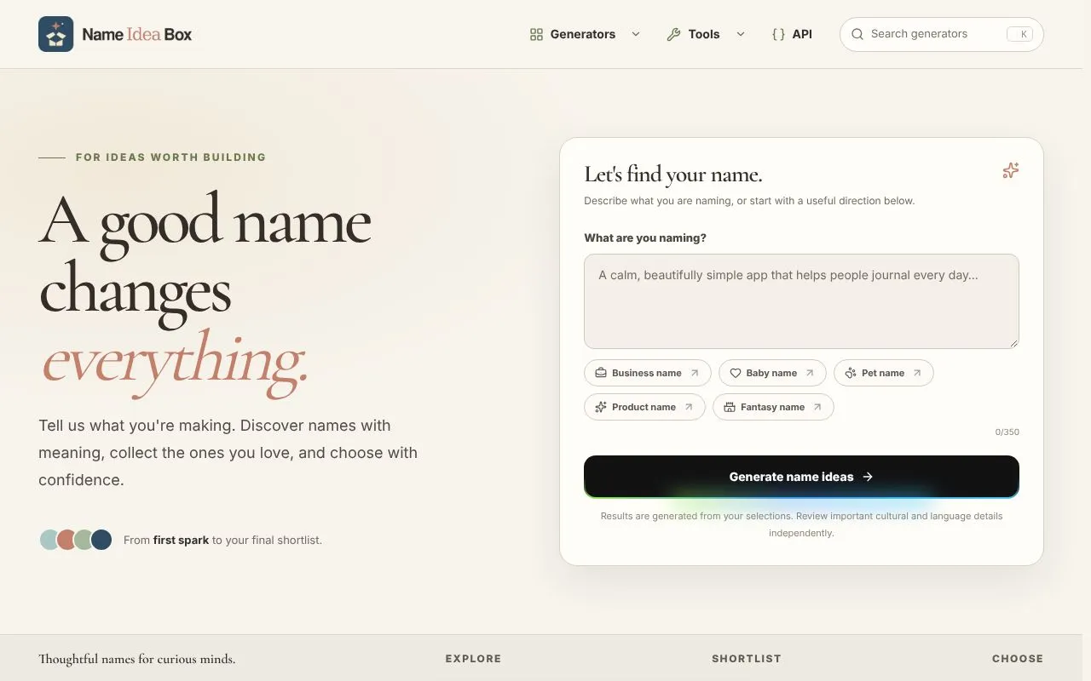Select the EXPLORE section tab
Viewport: 1091px width, 681px height.
point(473,659)
